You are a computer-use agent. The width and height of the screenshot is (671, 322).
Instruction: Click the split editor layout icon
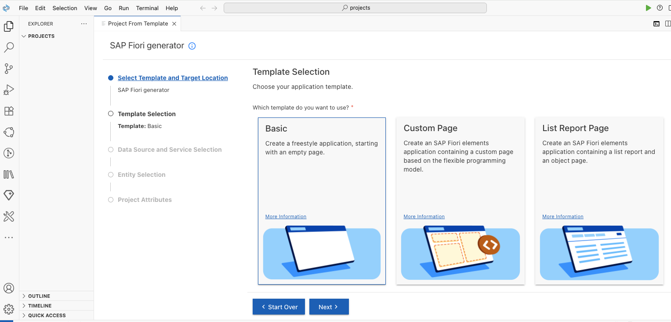(668, 24)
